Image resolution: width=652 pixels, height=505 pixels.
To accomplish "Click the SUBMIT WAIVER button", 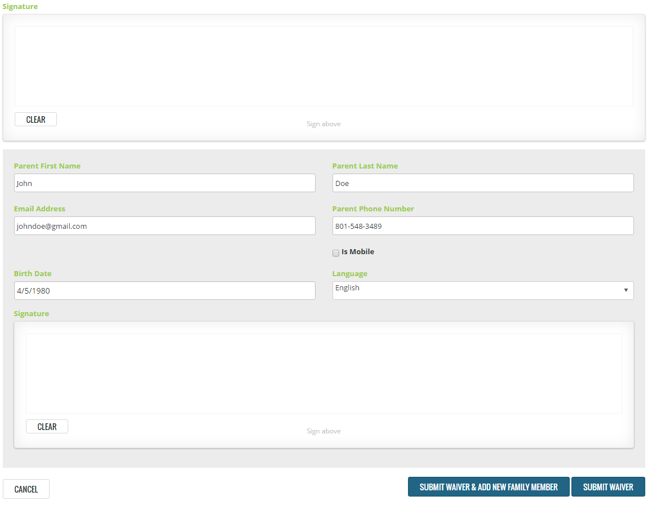I will click(x=607, y=487).
